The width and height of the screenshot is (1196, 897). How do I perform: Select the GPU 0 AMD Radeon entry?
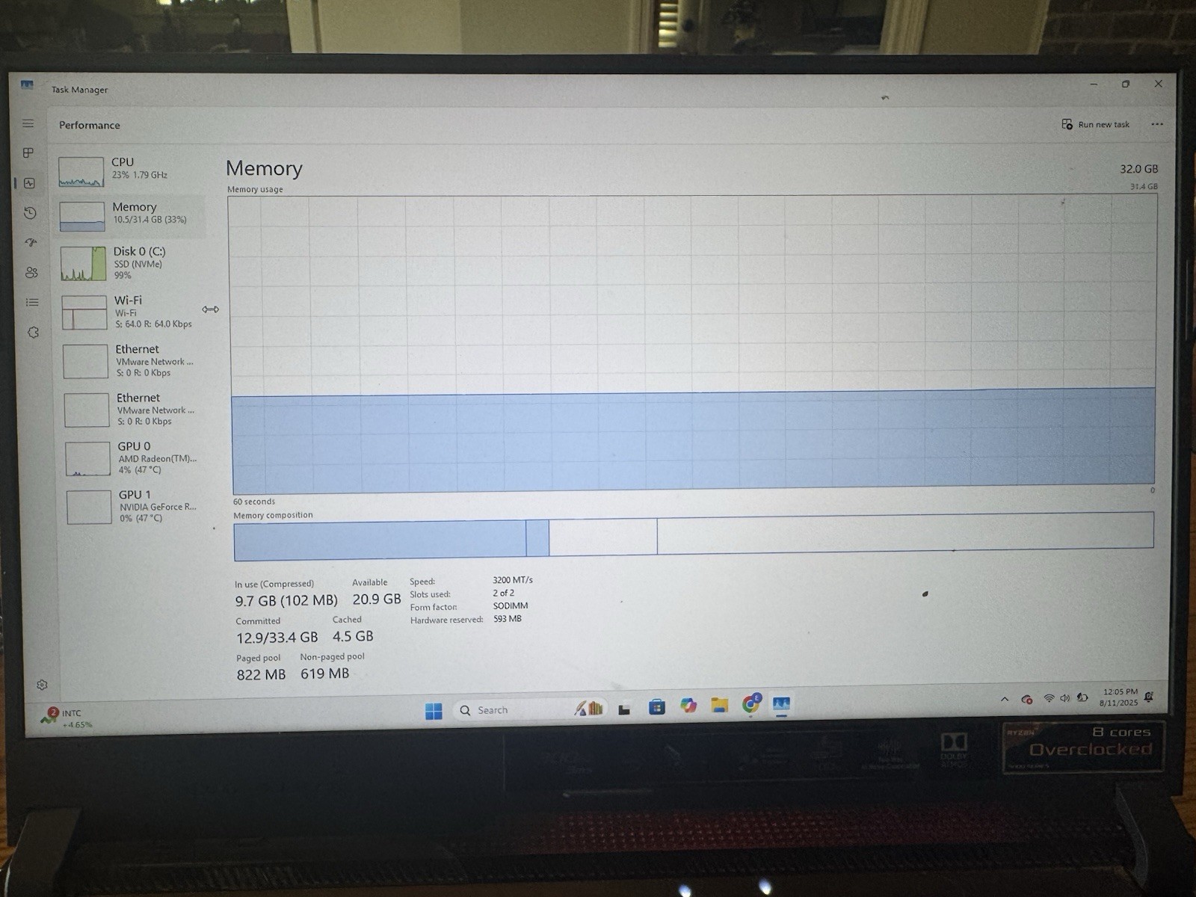click(x=135, y=457)
